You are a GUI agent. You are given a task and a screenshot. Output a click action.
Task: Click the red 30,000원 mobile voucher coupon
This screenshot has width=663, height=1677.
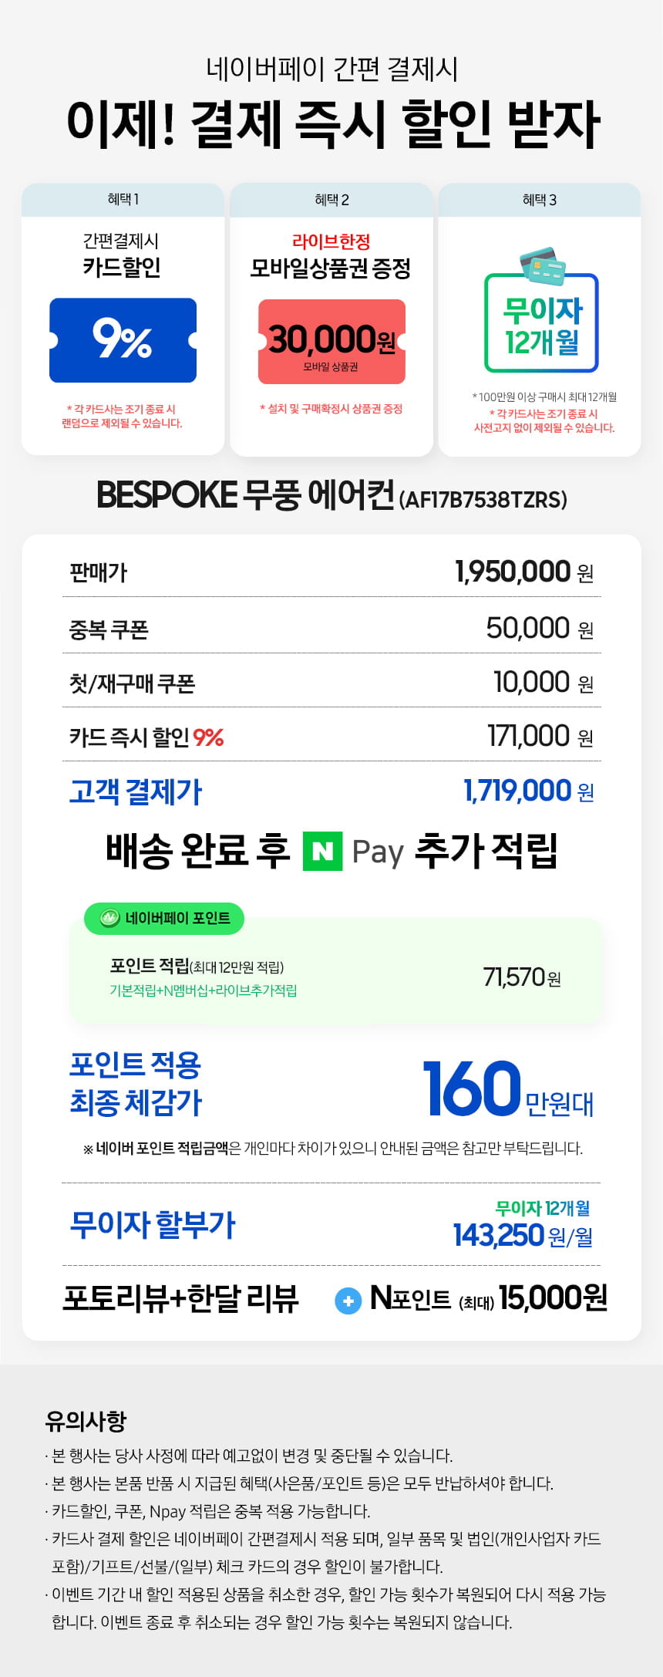(x=331, y=342)
